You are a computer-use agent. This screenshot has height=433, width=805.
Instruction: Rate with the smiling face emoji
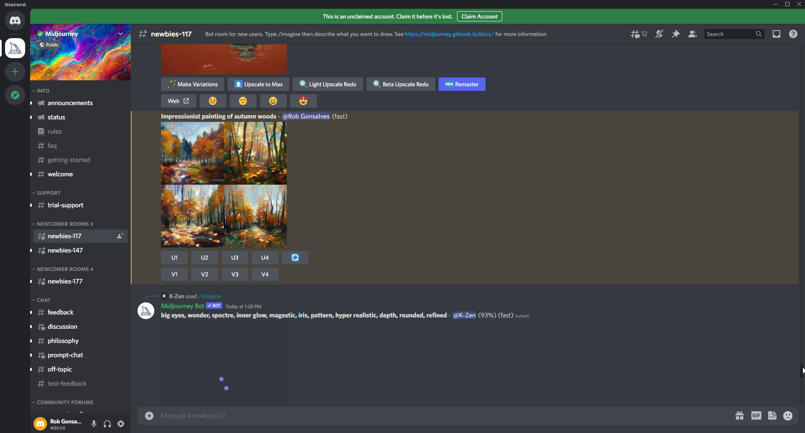[273, 101]
